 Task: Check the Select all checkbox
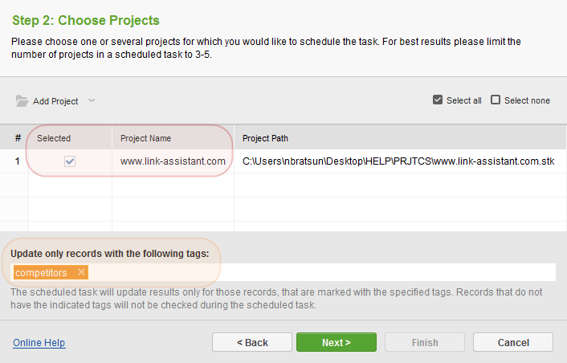point(438,100)
